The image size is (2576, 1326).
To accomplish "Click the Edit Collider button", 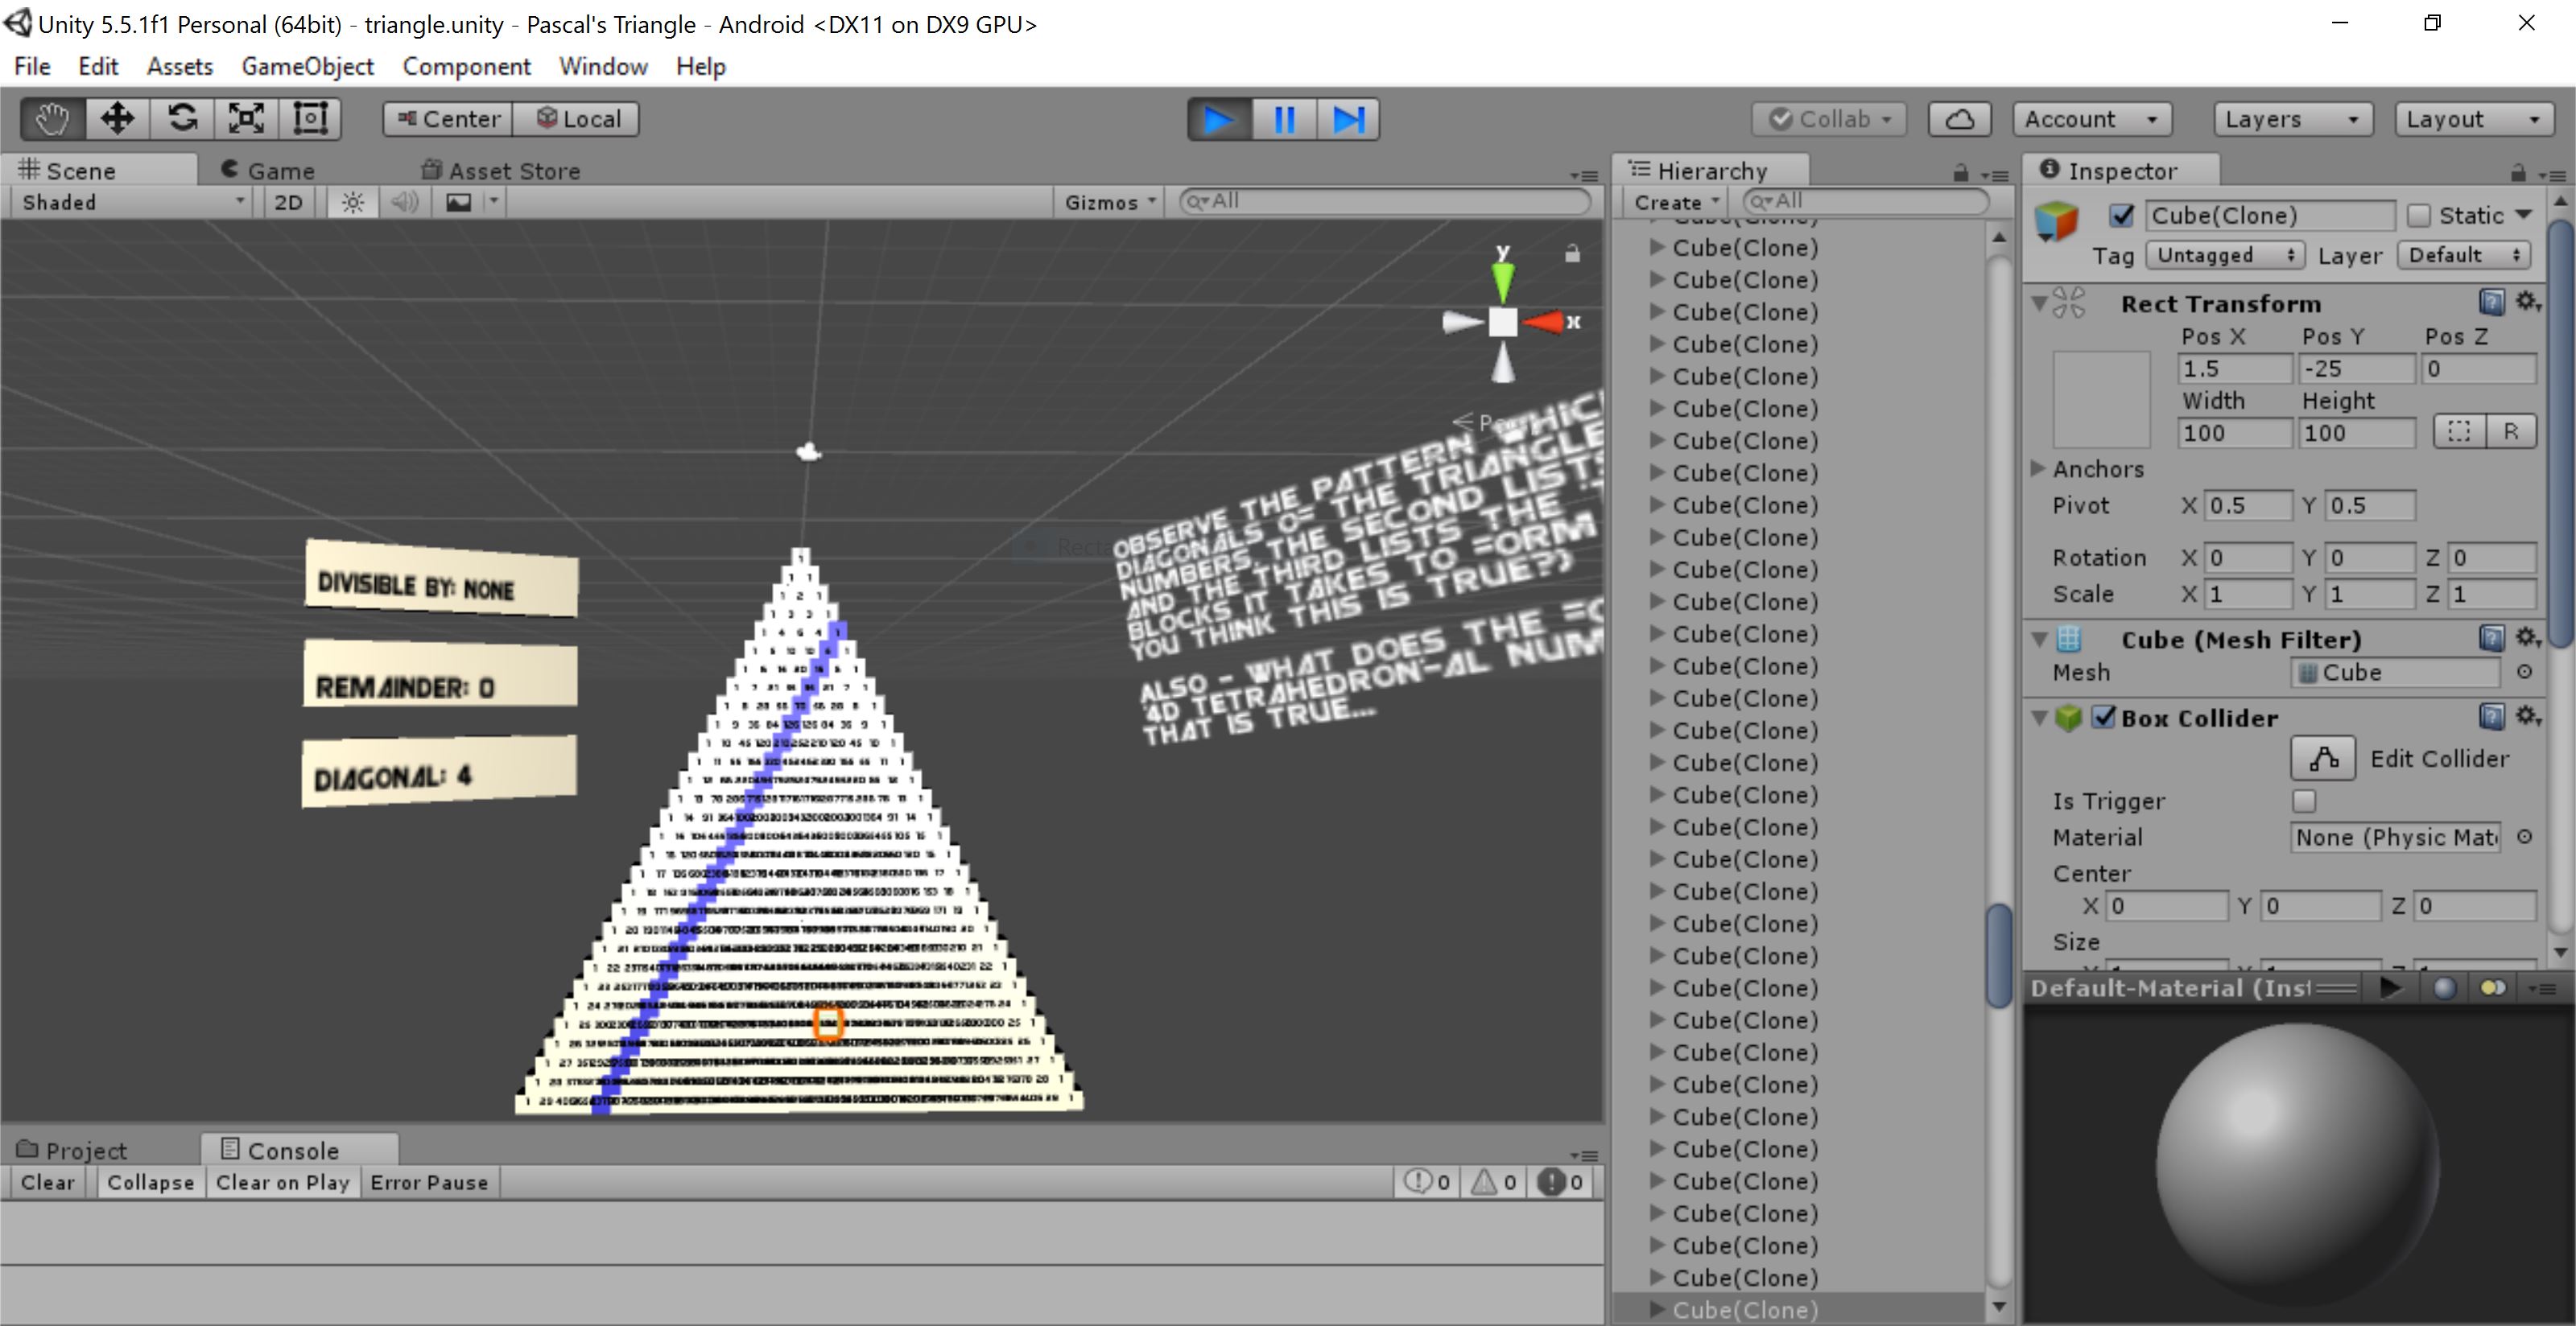I will pyautogui.click(x=2323, y=759).
